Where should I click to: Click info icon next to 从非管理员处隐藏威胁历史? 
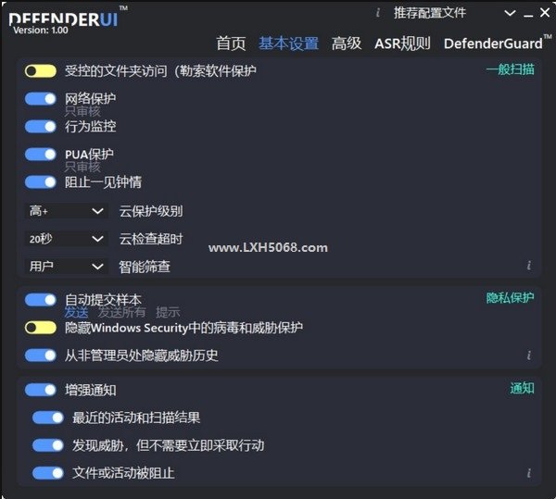pos(529,355)
